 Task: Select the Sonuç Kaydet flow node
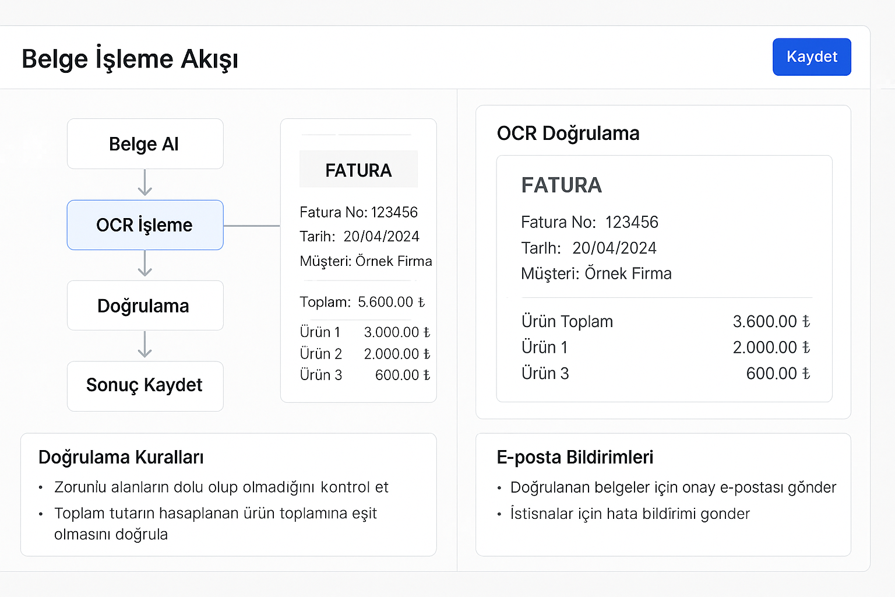point(145,386)
